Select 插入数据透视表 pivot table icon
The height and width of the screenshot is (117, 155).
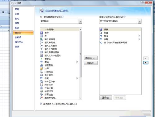pos(42,52)
